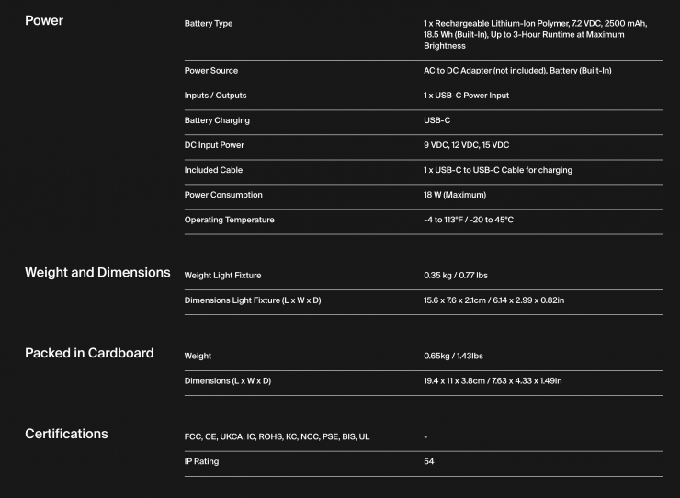Click the 18 W (Maximum) value
Image resolution: width=680 pixels, height=498 pixels.
(455, 195)
